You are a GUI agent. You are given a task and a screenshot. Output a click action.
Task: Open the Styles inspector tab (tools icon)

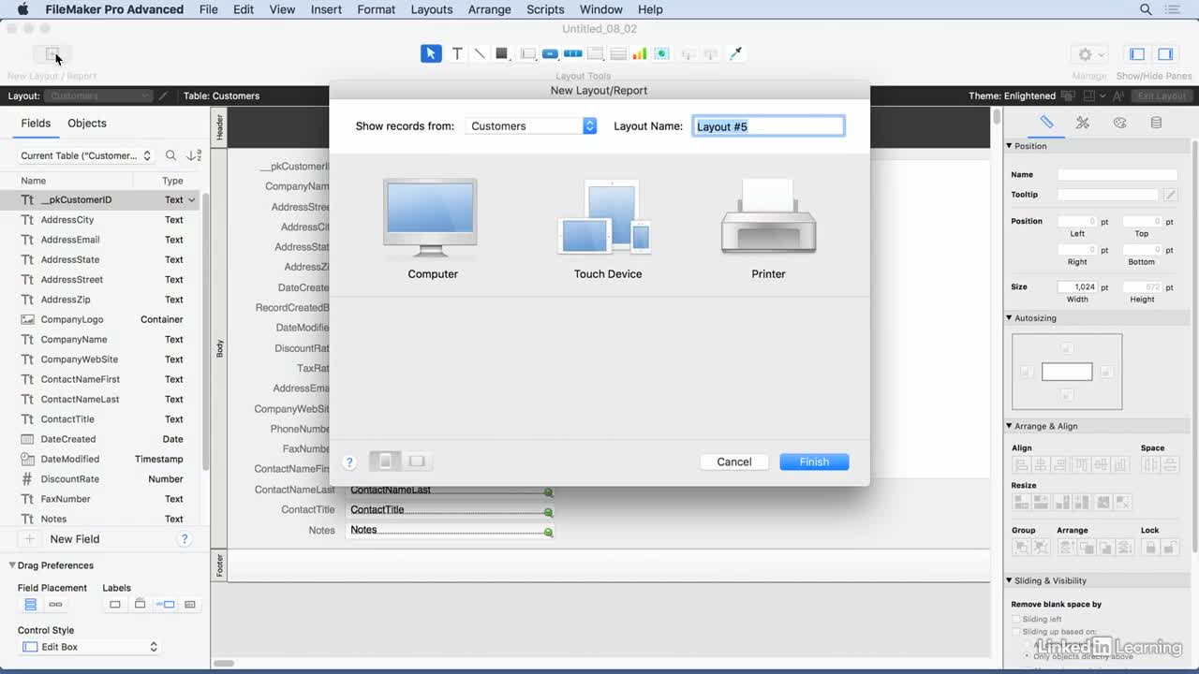(x=1083, y=123)
